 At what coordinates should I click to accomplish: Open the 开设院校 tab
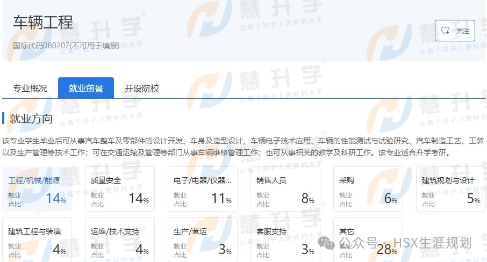pyautogui.click(x=141, y=89)
